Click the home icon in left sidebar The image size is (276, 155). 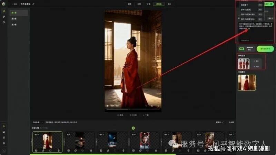[x=4, y=11]
